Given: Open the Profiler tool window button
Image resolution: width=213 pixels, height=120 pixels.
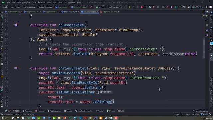Looking at the screenshot, I should coord(100,111).
